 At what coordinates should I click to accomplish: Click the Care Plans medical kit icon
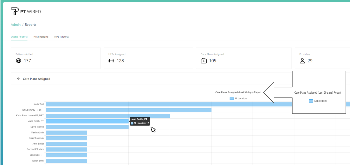click(x=204, y=61)
